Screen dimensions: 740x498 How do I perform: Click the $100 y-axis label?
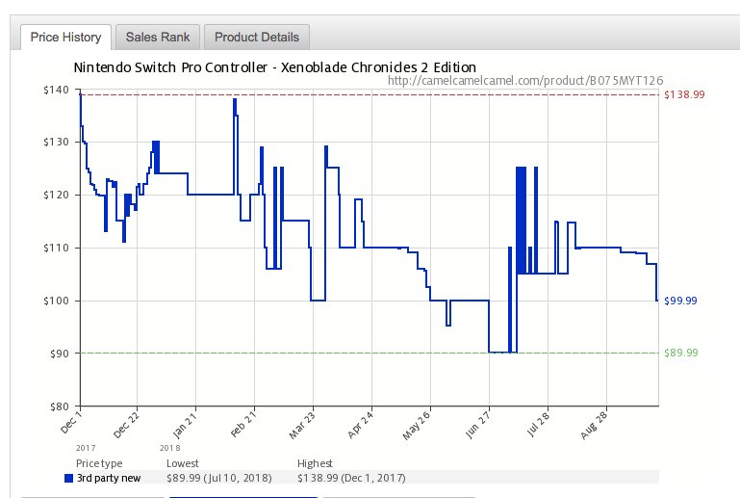pyautogui.click(x=56, y=301)
